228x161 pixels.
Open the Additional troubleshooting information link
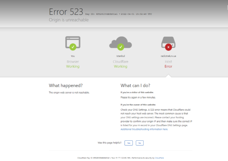(144, 129)
